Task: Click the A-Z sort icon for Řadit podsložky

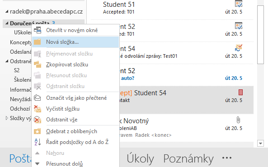Action: point(38,142)
